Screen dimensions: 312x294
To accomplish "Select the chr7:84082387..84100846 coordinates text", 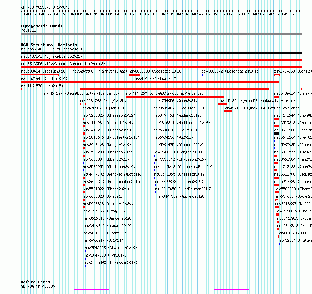I will 45,7.
